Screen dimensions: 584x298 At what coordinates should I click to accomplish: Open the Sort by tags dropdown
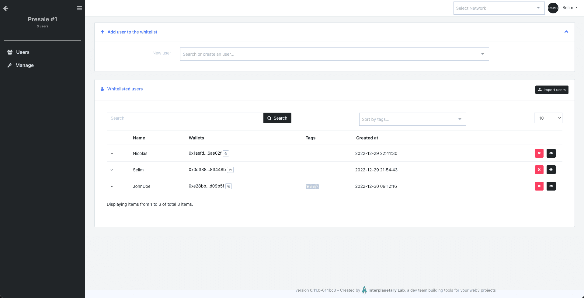point(412,119)
